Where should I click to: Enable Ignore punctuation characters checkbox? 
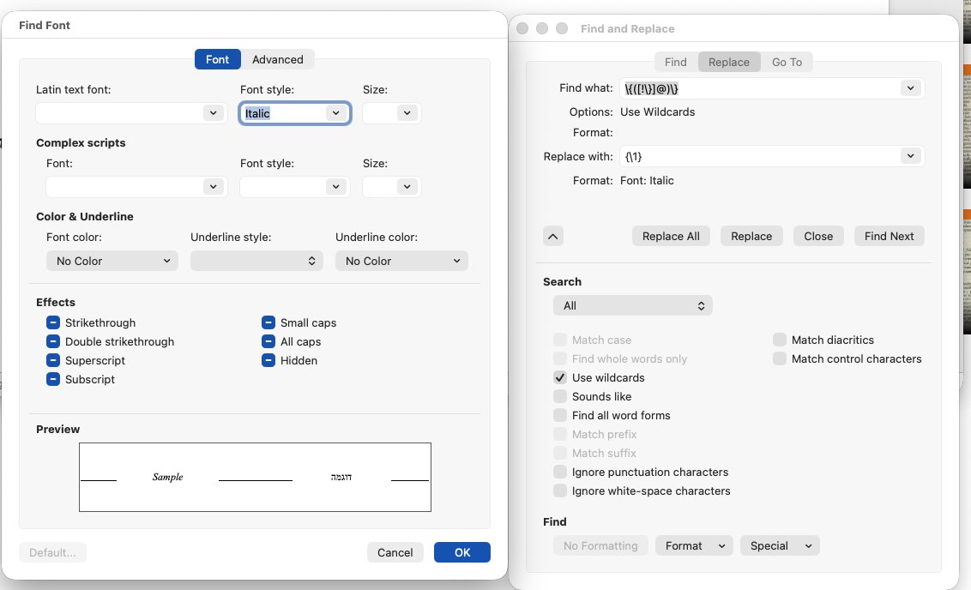tap(560, 473)
